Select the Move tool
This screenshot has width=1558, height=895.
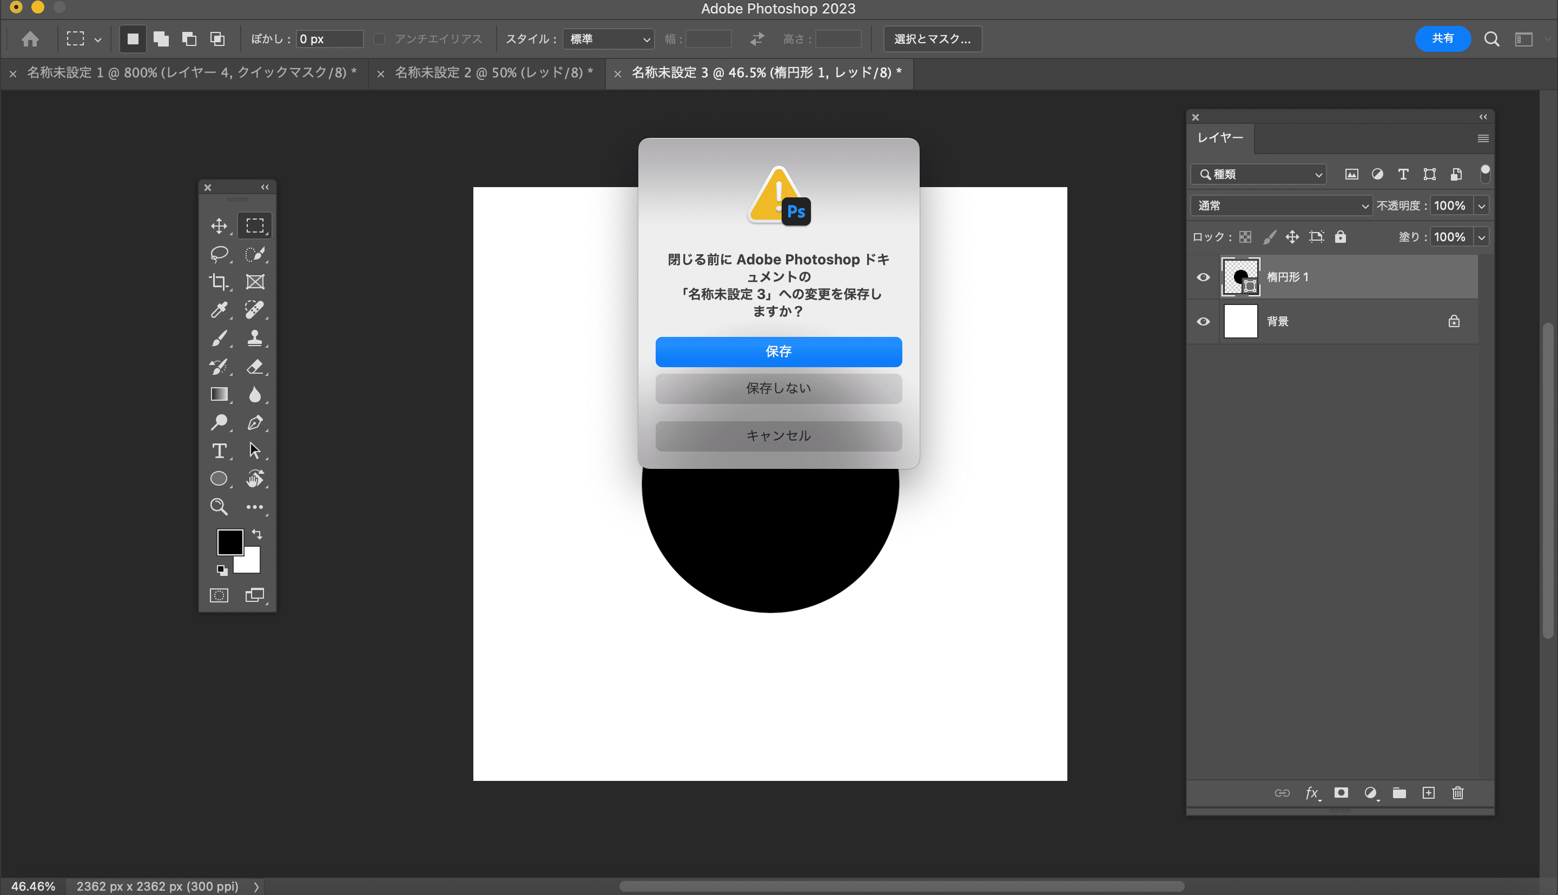click(x=219, y=226)
